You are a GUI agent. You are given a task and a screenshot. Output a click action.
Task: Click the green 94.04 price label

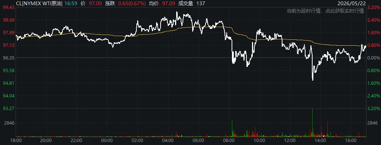9,96
